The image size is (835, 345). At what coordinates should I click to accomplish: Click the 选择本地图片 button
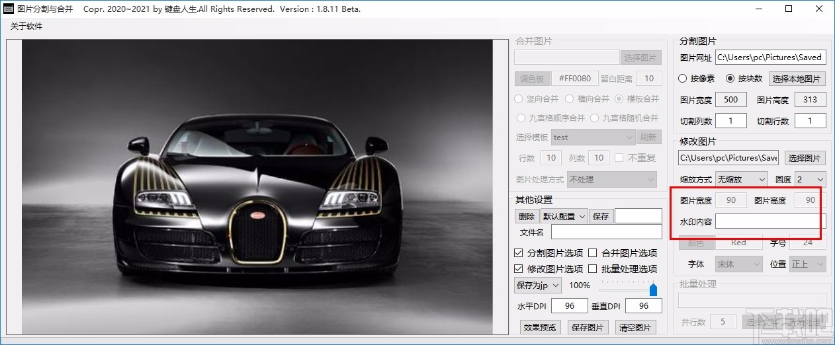[x=797, y=79]
